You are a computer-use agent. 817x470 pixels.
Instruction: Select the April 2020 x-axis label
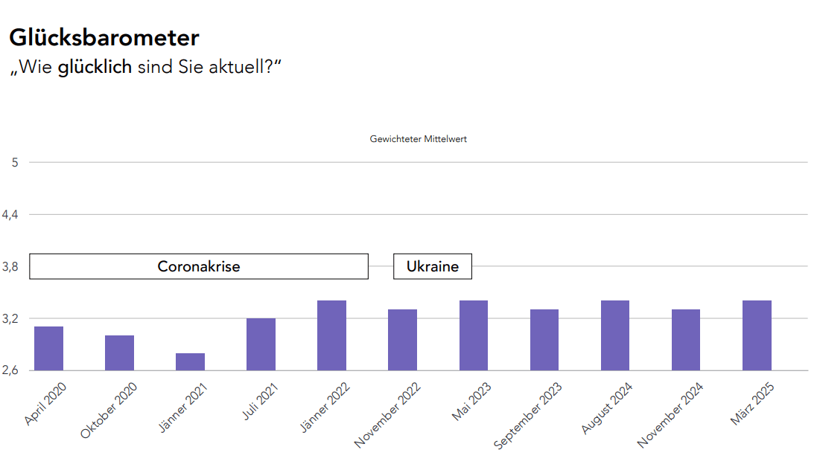[46, 403]
